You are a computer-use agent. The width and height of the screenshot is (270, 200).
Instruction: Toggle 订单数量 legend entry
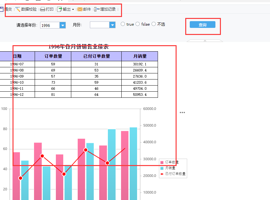click(170, 162)
